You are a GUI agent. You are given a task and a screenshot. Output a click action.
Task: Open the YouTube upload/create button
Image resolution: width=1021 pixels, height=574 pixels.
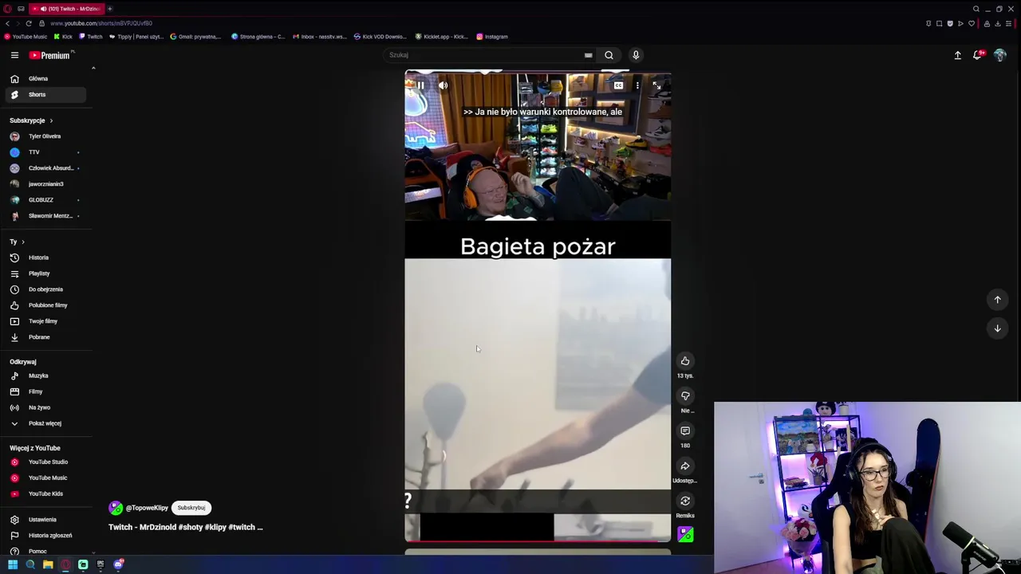click(958, 55)
